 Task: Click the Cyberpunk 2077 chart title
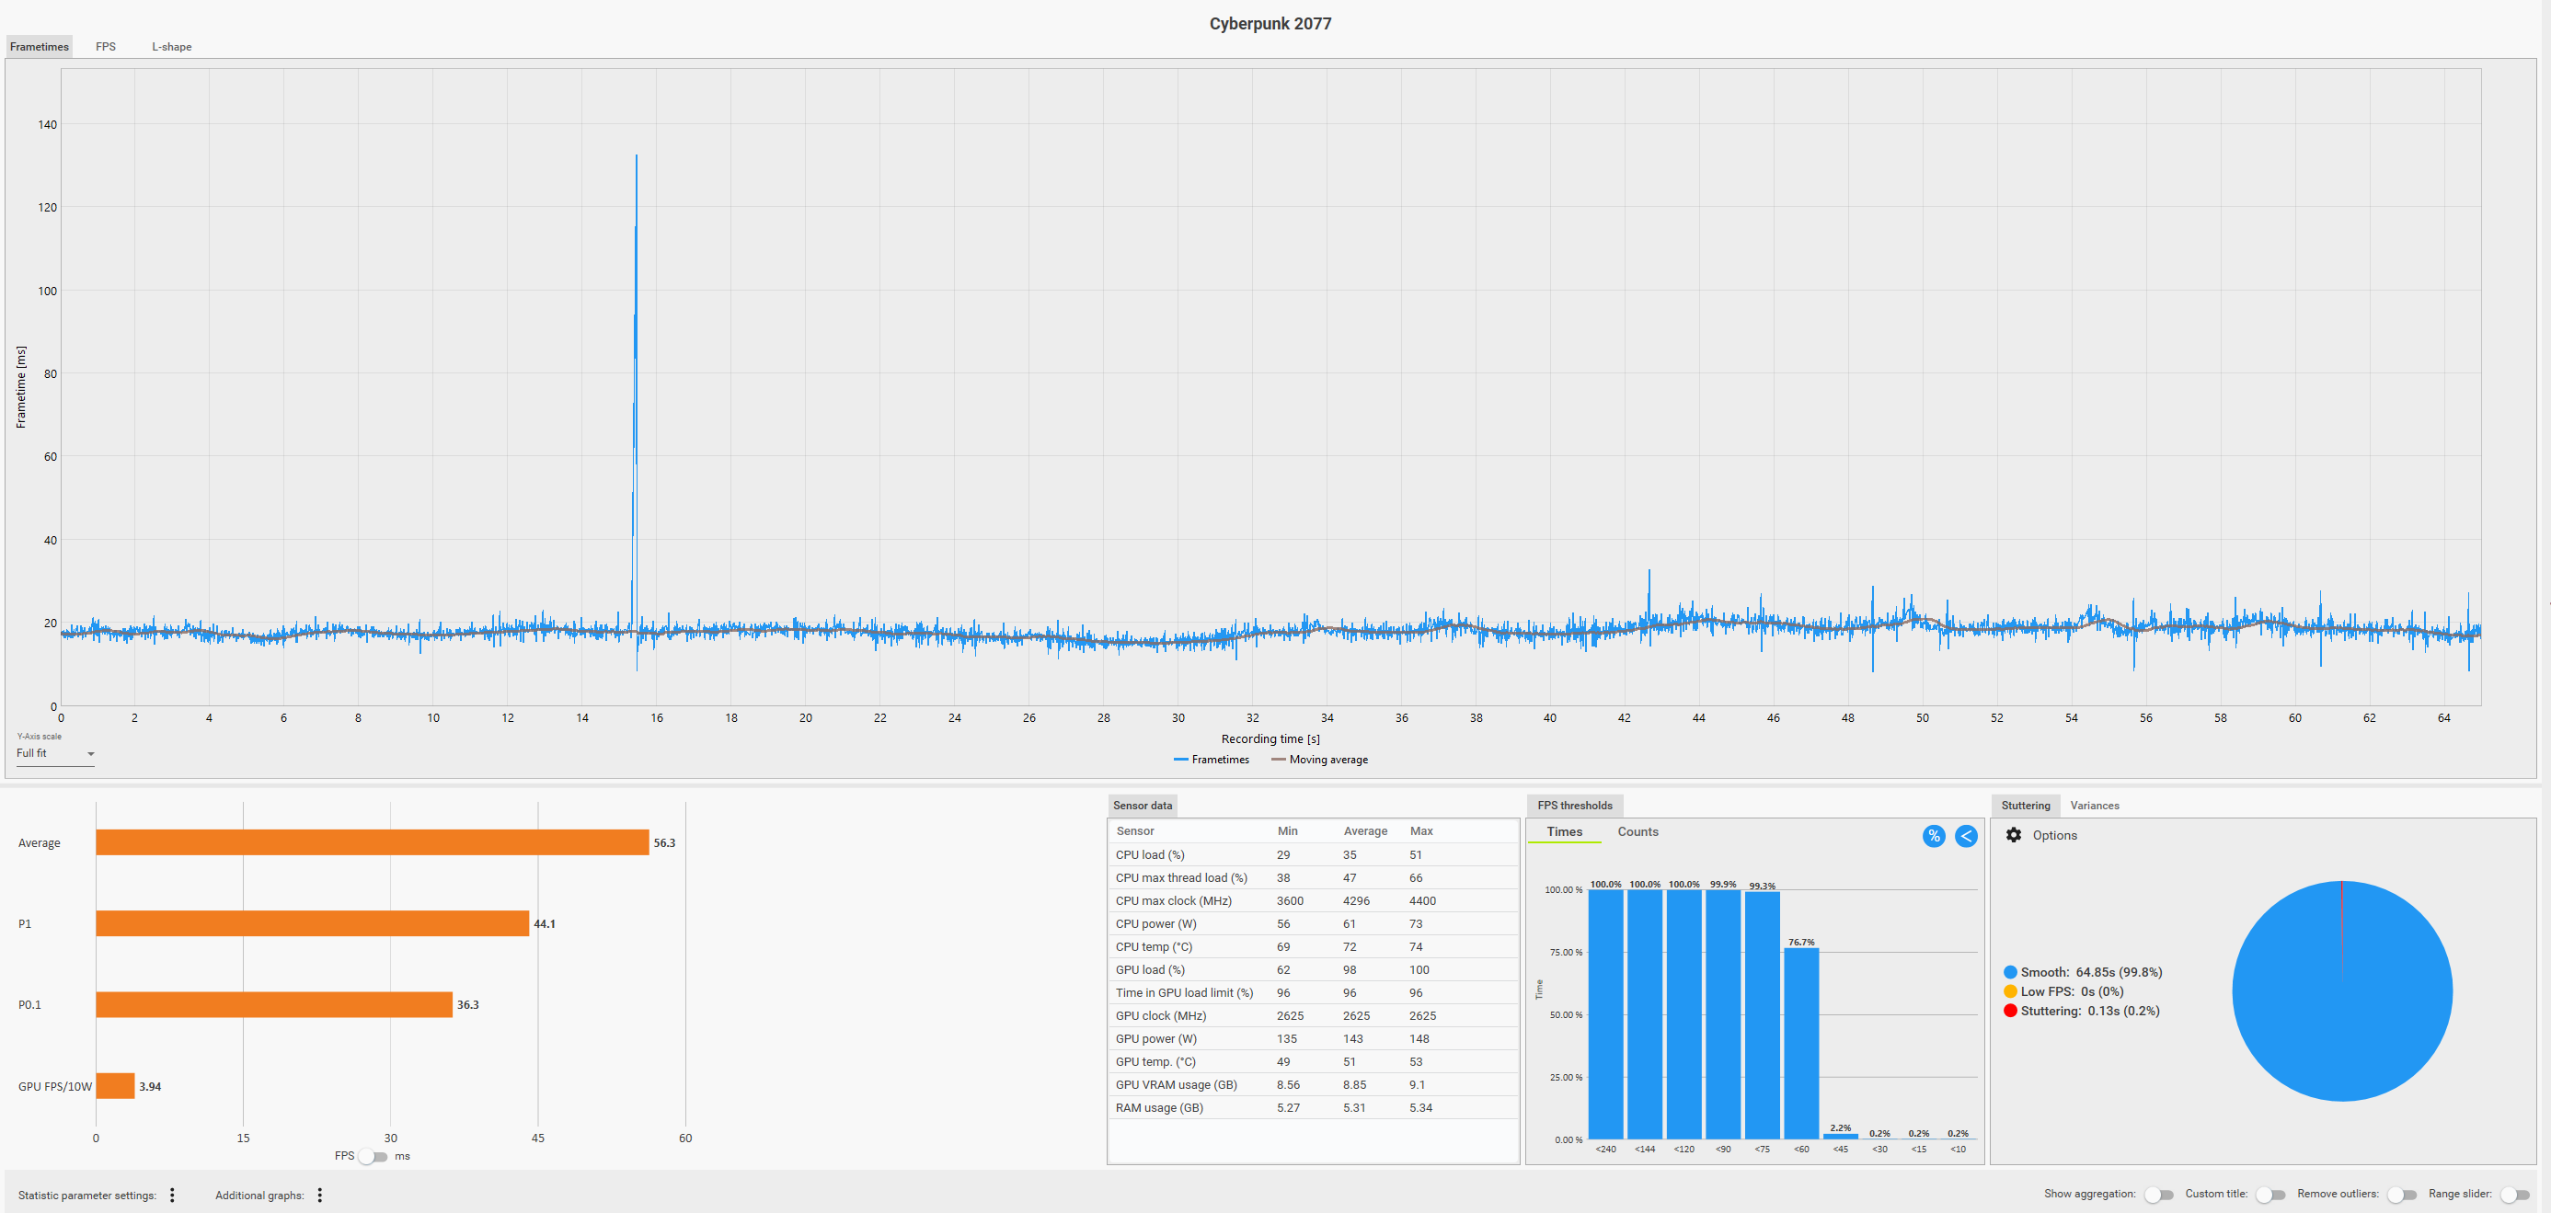click(x=1270, y=24)
